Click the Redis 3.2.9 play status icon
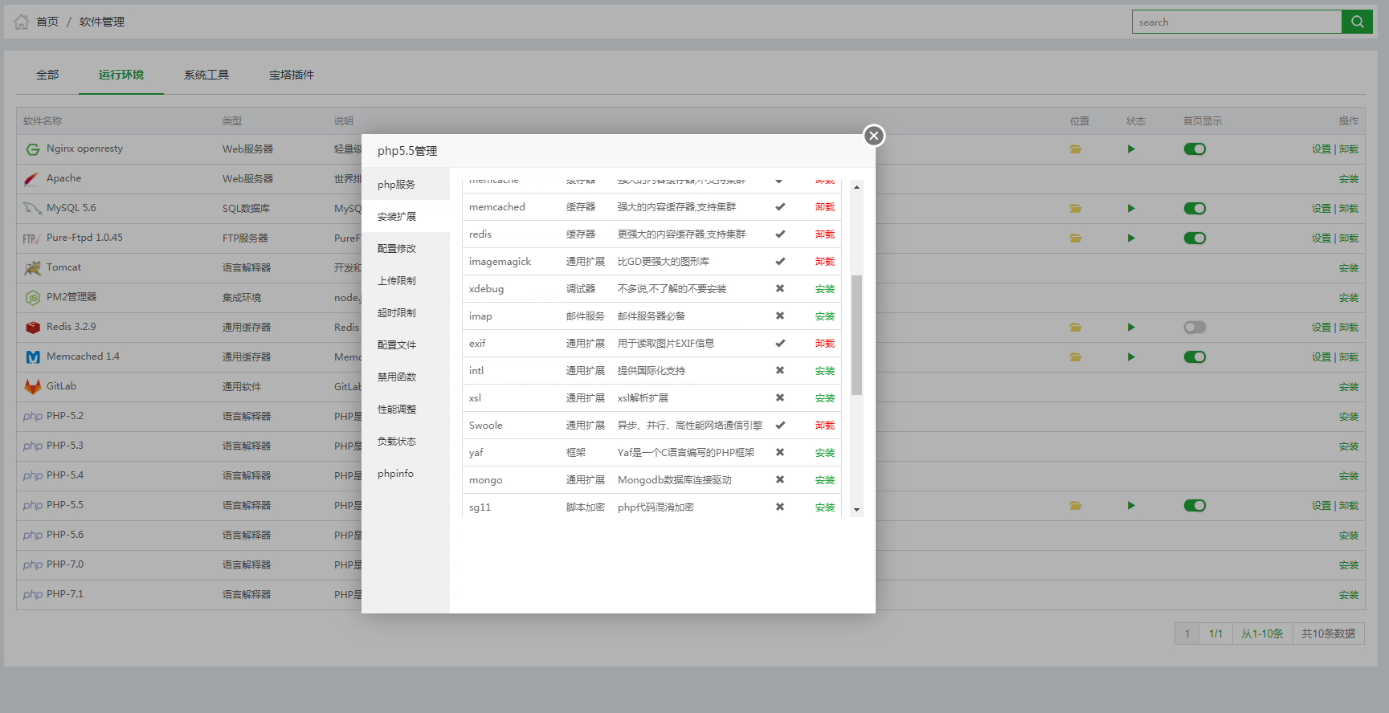 [1131, 328]
